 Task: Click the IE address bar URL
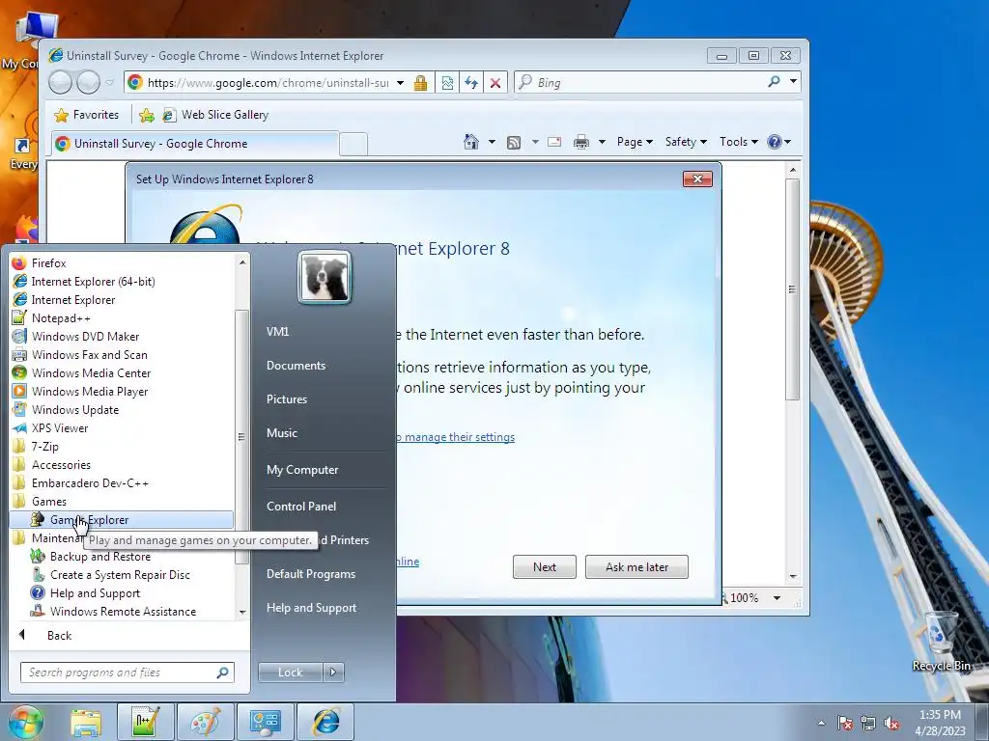point(268,83)
